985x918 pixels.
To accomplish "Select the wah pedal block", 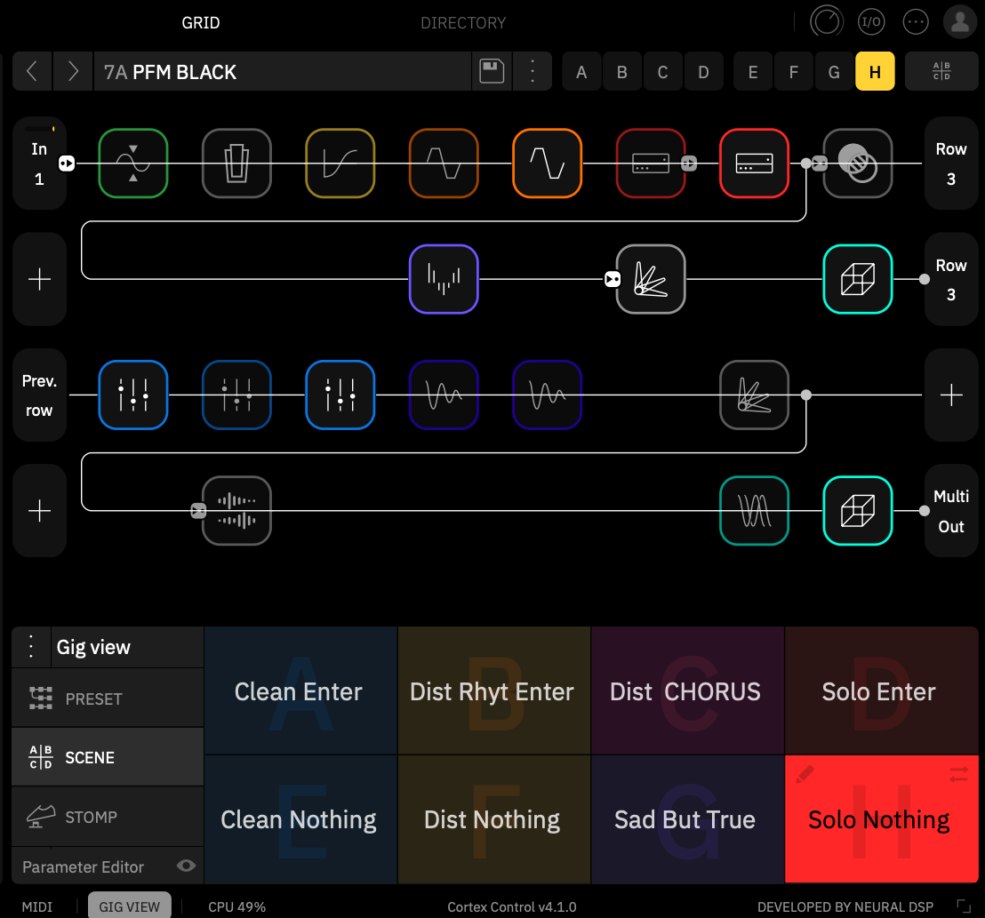I will tap(236, 164).
